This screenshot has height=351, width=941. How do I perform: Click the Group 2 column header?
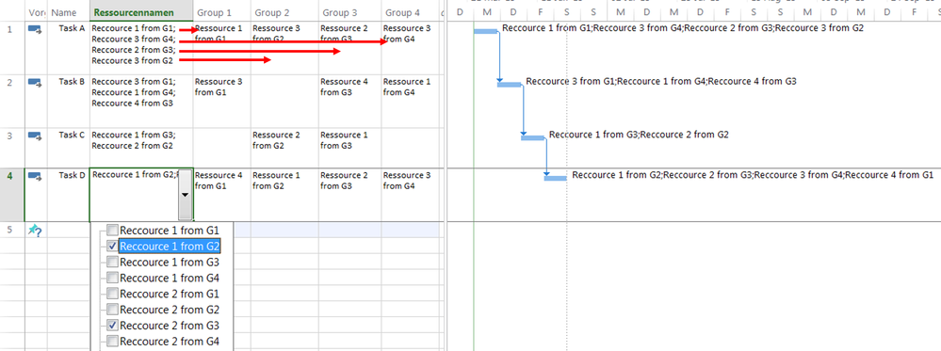click(x=284, y=12)
